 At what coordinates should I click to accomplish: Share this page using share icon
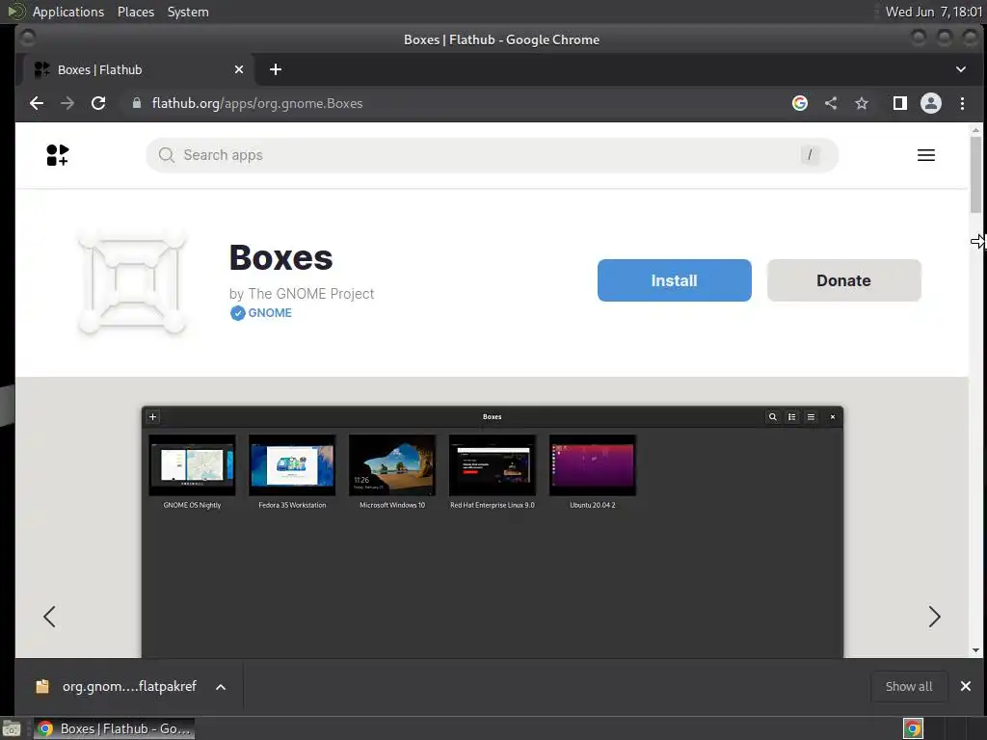(831, 103)
